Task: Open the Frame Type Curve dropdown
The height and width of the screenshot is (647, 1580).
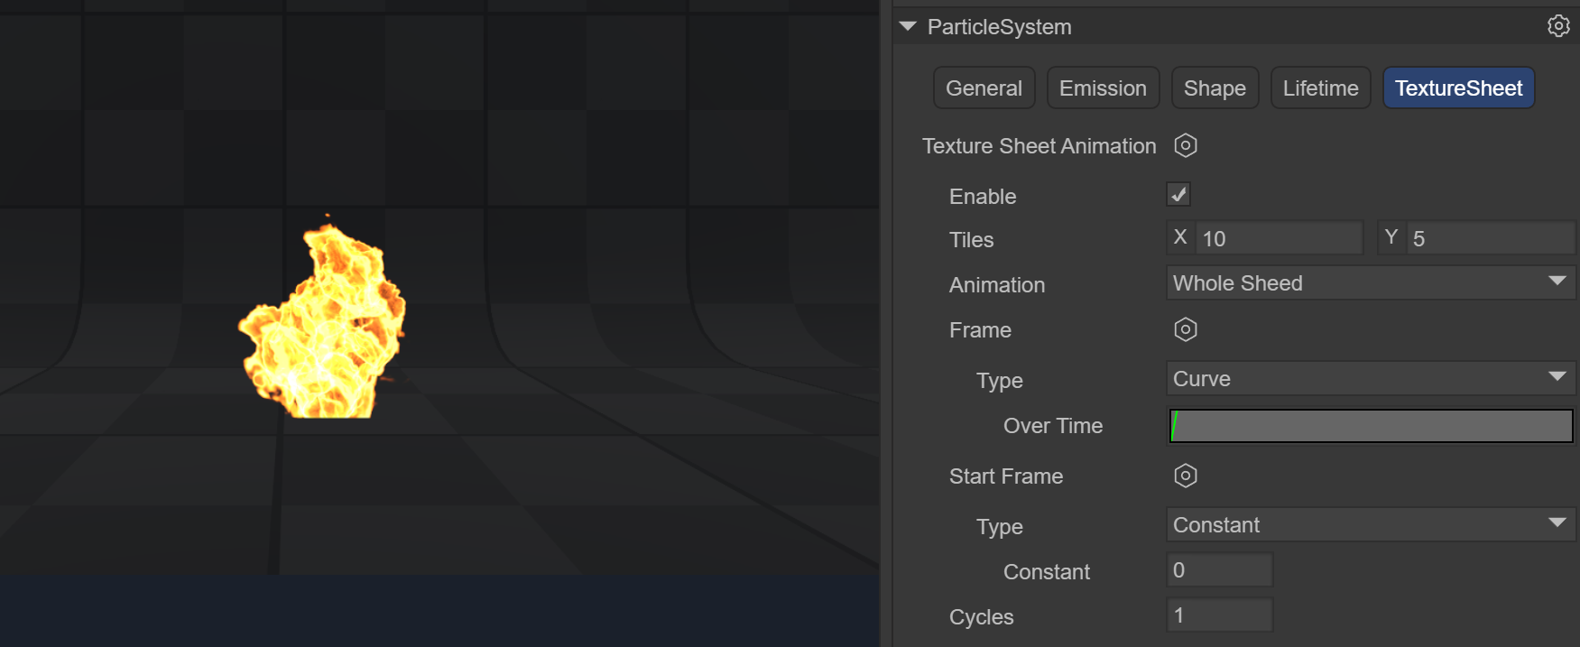Action: tap(1370, 379)
